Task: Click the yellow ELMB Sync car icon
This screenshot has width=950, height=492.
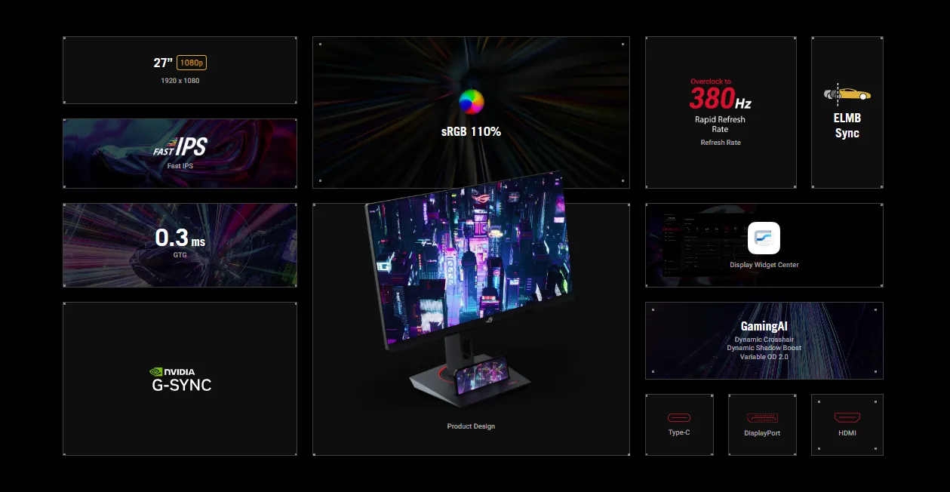Action: 847,94
